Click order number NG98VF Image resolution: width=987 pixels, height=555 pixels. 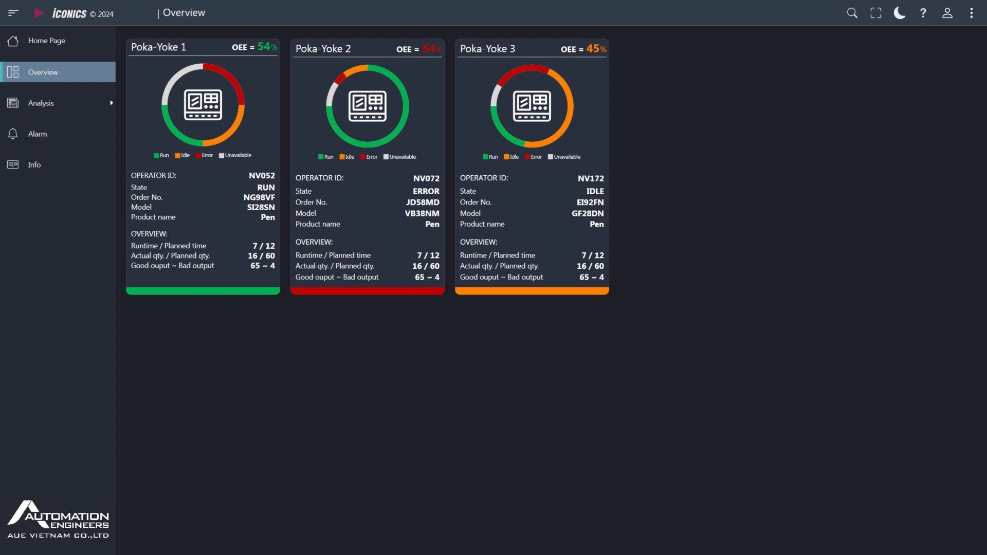pyautogui.click(x=259, y=197)
